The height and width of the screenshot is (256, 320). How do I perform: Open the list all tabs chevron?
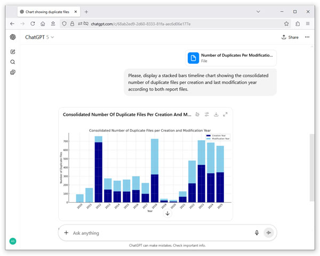258,12
